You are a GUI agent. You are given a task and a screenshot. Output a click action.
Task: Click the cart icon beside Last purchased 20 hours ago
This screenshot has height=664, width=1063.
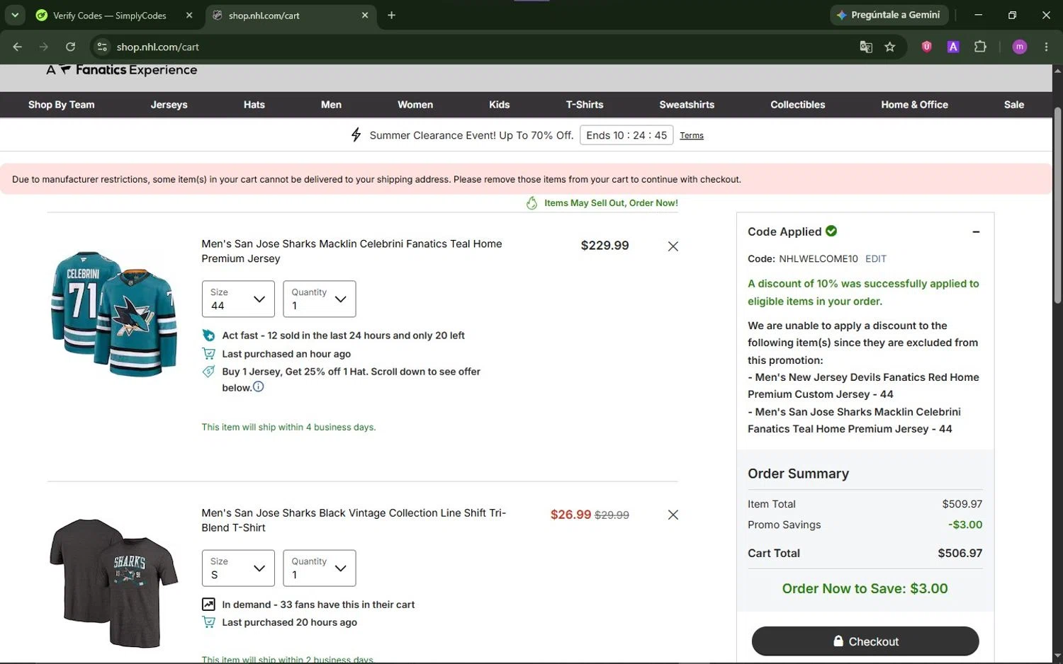point(208,622)
